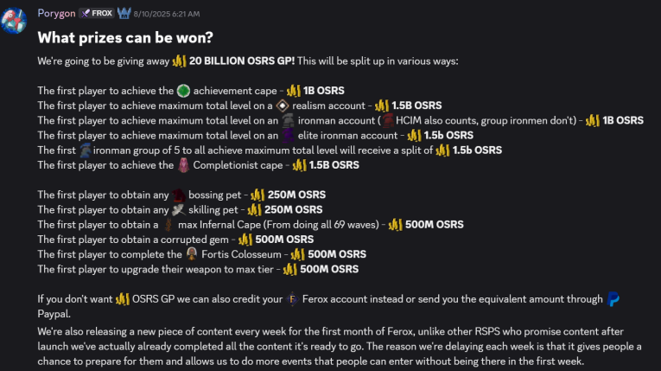Click the max Infernal Cape emoji
The width and height of the screenshot is (661, 371).
(x=169, y=224)
